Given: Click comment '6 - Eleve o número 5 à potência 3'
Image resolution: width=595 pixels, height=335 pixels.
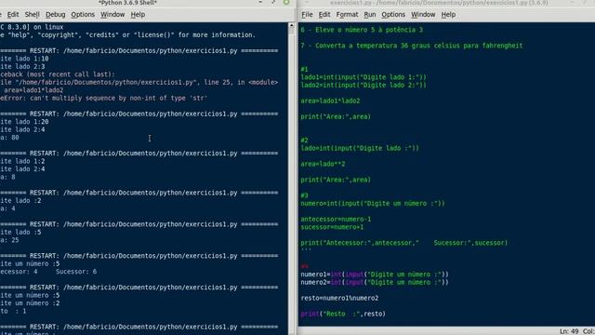Looking at the screenshot, I should point(362,30).
